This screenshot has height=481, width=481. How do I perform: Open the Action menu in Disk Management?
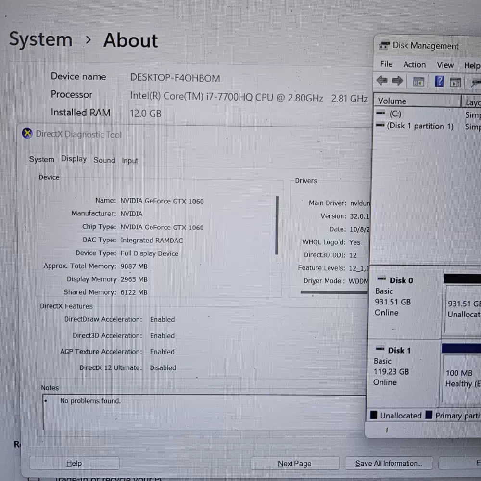414,64
